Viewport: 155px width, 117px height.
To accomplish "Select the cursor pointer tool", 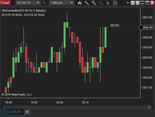I will click(108, 3).
